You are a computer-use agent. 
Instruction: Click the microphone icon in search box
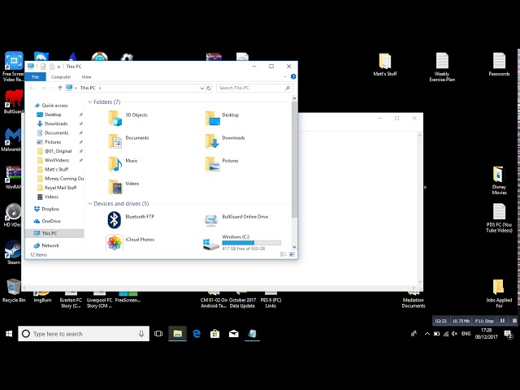[141, 334]
